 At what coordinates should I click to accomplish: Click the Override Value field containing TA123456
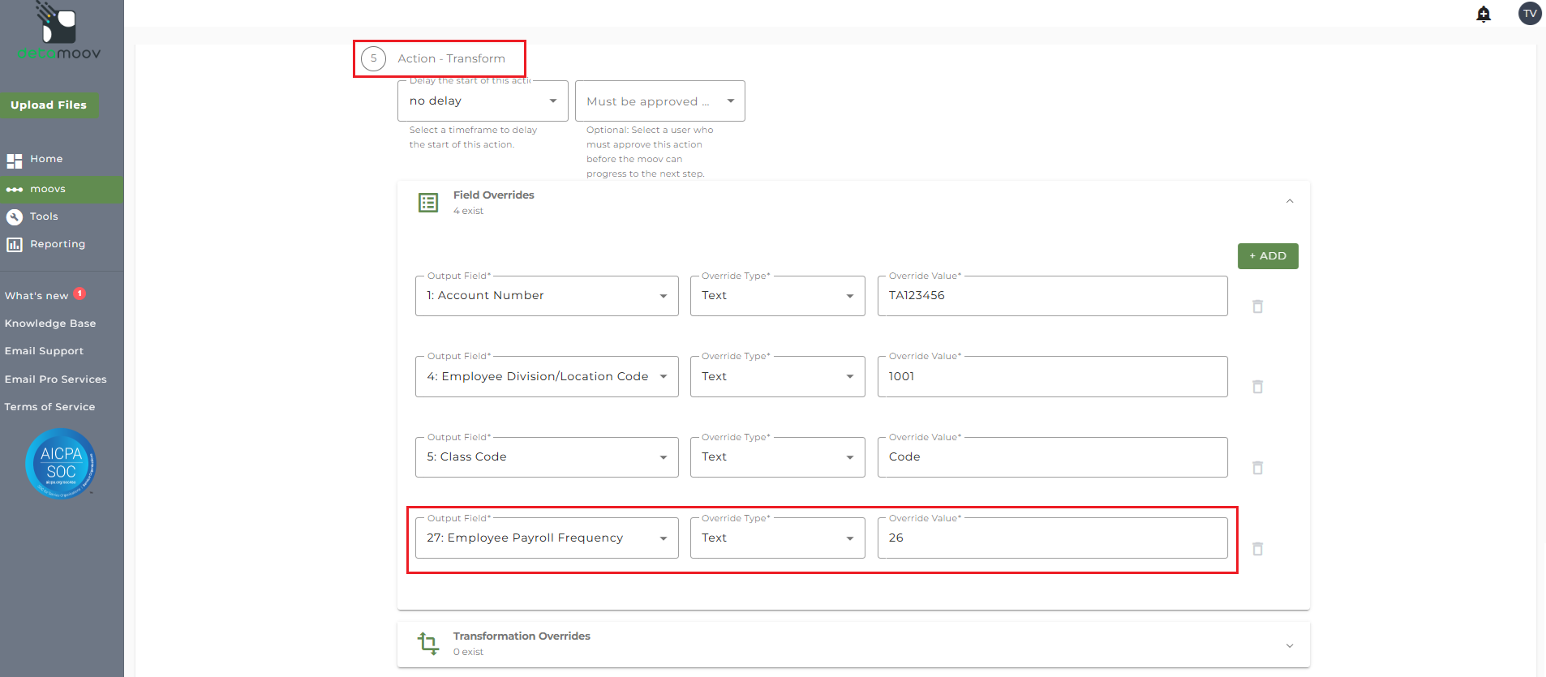point(1052,296)
